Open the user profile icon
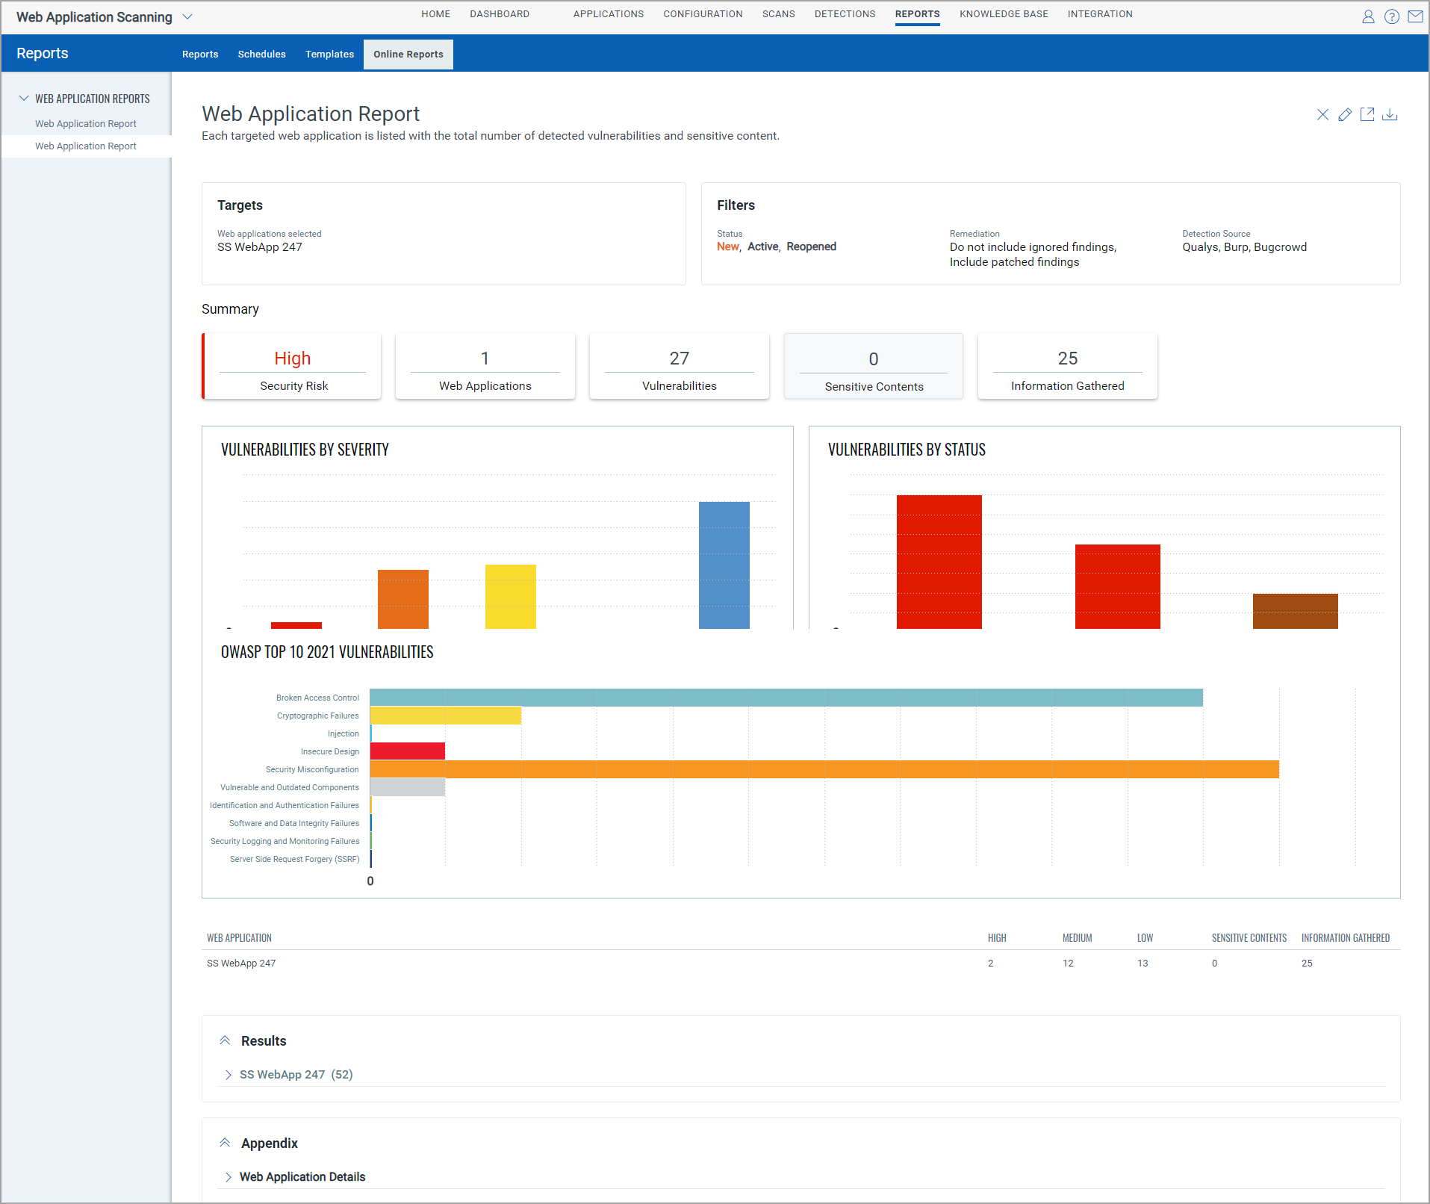 1369,16
